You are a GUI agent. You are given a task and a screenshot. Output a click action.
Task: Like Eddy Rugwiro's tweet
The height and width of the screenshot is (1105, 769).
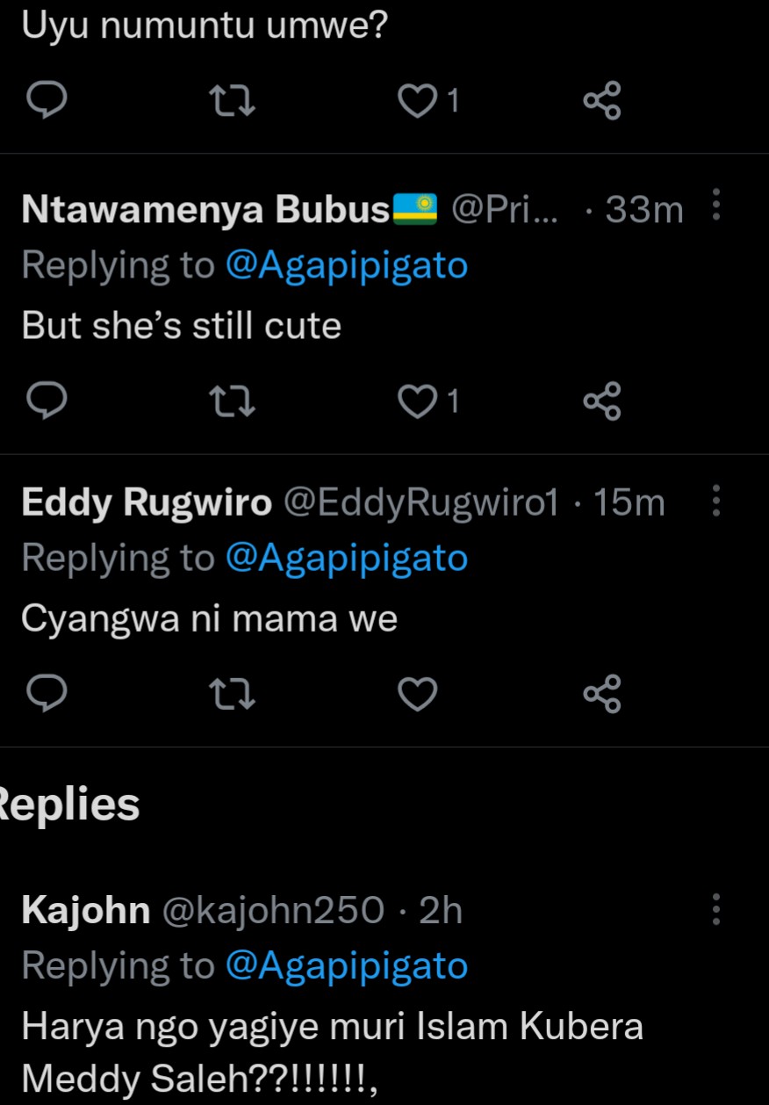(418, 695)
